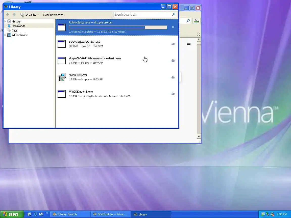Select the WinCDEmu-4.1.exe file name
The image size is (291, 218).
click(x=81, y=92)
